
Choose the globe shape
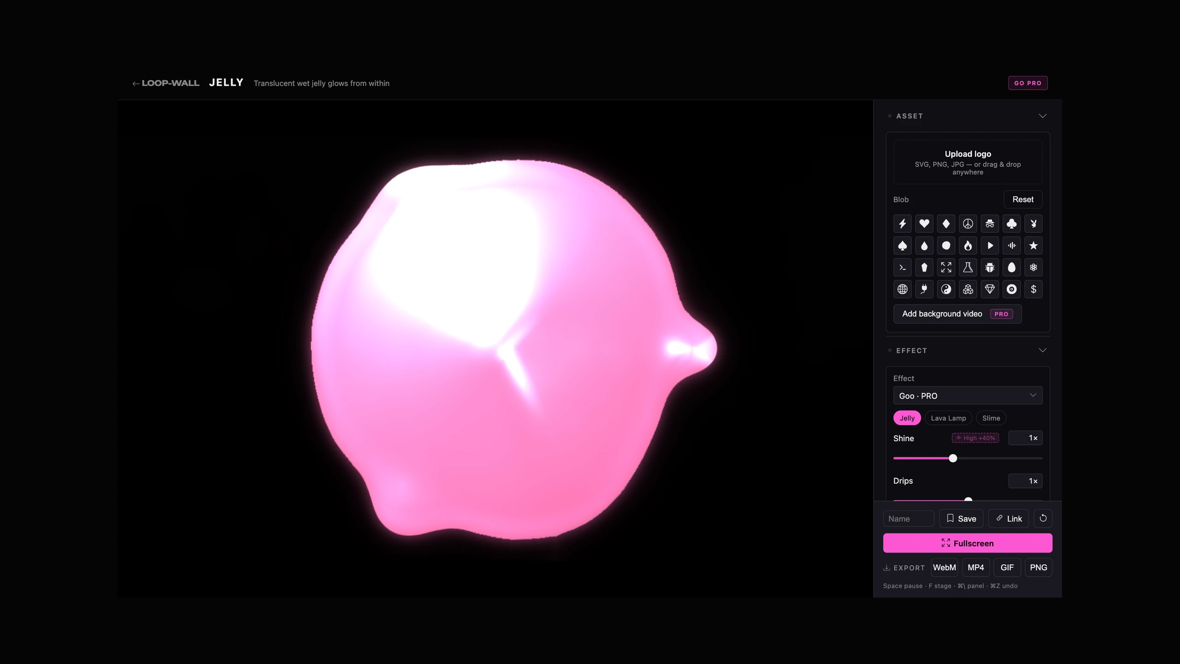click(902, 290)
